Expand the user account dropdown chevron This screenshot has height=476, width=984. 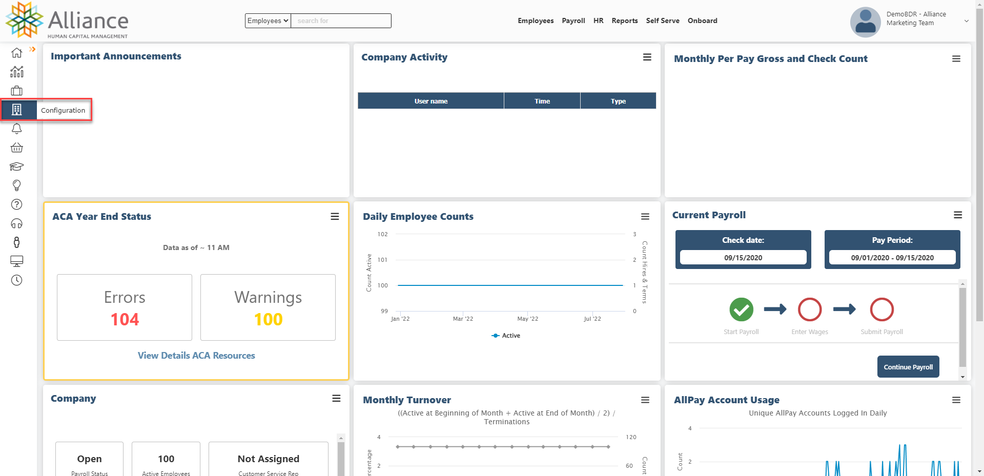pos(967,21)
